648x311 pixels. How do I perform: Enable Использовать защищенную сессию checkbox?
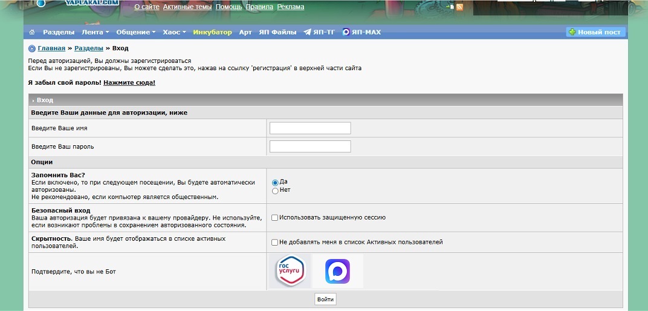point(275,218)
